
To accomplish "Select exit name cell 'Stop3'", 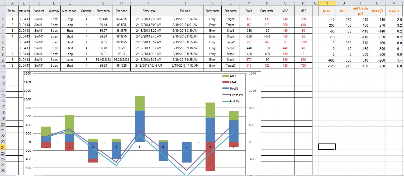I will (231, 31).
